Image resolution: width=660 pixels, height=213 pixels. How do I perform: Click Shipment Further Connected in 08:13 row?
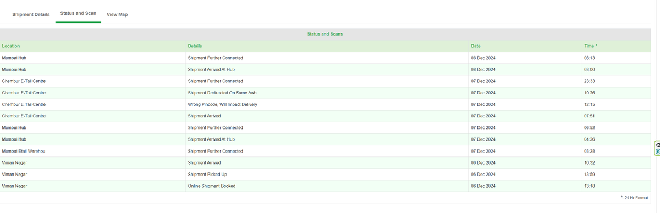215,58
